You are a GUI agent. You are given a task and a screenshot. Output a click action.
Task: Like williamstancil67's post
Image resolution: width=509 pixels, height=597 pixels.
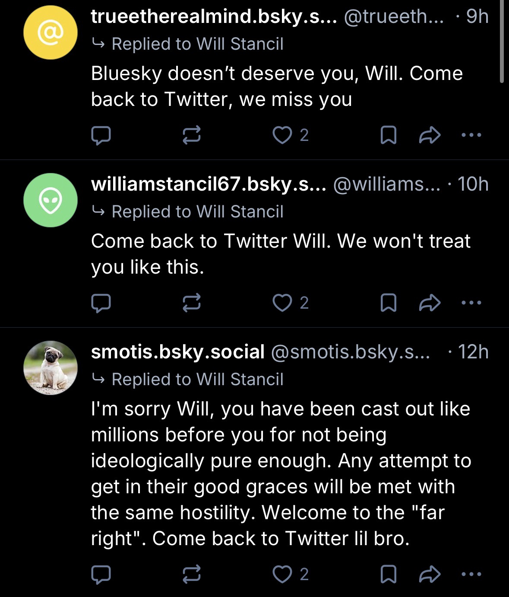[283, 303]
